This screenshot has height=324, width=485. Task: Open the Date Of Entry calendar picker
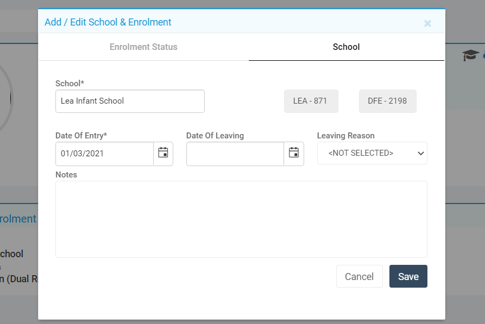pos(163,154)
